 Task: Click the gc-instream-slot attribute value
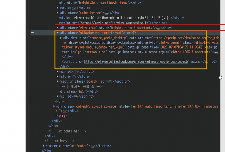click(91, 52)
